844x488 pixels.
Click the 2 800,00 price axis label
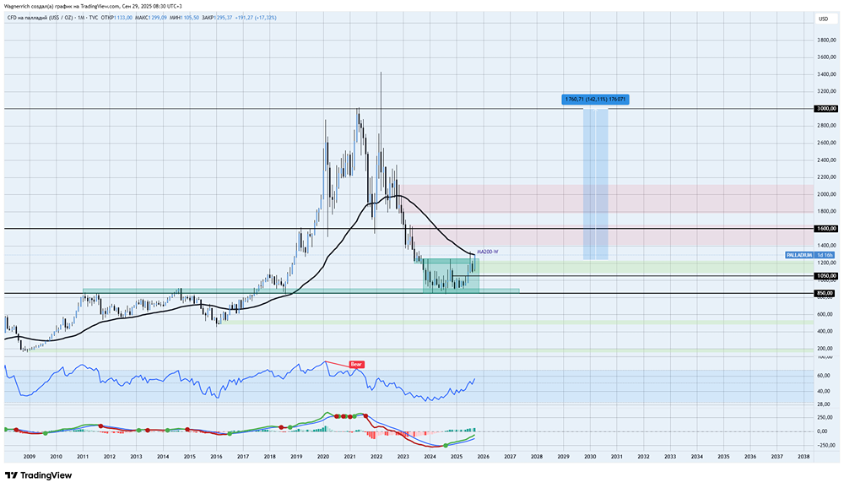click(826, 126)
